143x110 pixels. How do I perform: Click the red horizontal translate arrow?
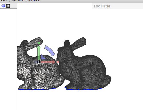(x=48, y=62)
